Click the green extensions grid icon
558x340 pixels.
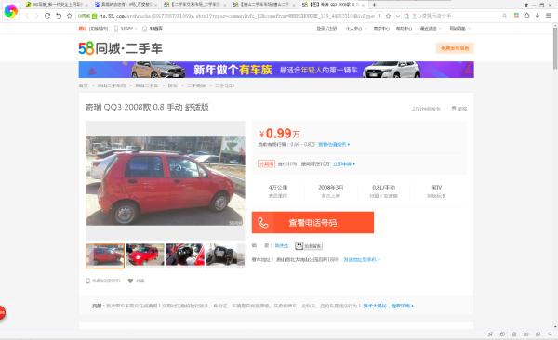516,15
